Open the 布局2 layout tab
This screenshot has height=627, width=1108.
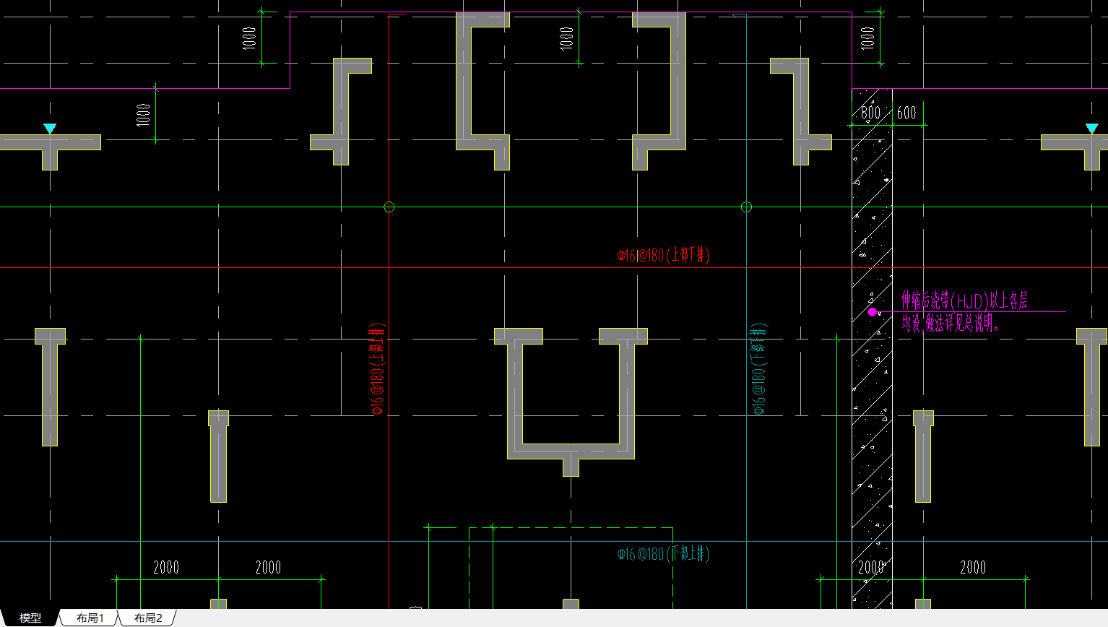[148, 618]
